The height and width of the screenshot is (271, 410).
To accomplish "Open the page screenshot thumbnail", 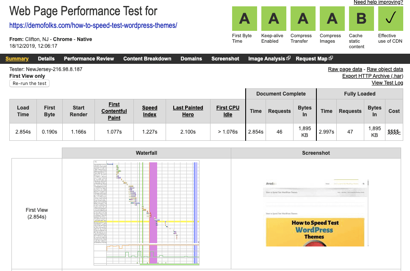I will coord(316,213).
